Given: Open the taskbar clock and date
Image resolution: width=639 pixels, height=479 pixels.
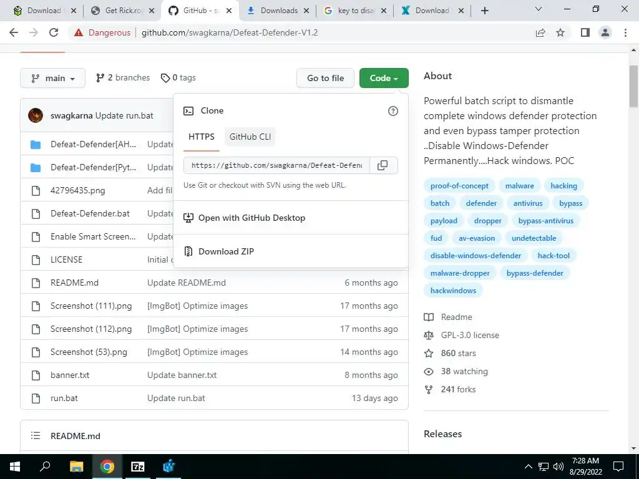Looking at the screenshot, I should [x=585, y=467].
